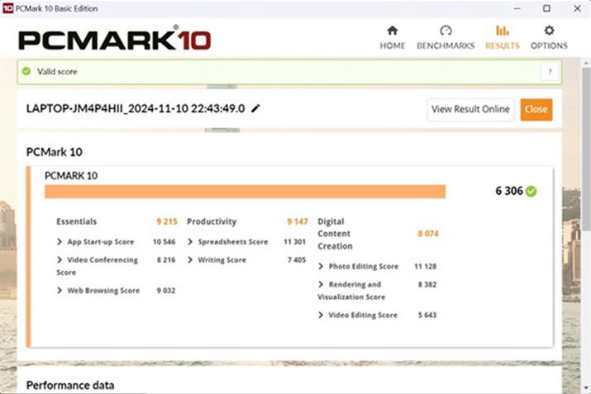Click green check beside 6 306 score

click(531, 191)
